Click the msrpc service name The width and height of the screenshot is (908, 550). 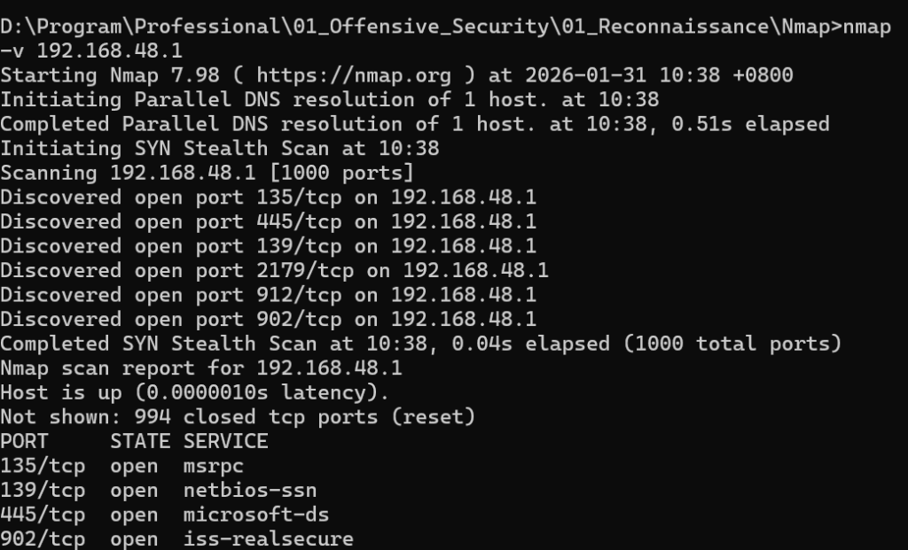point(214,465)
